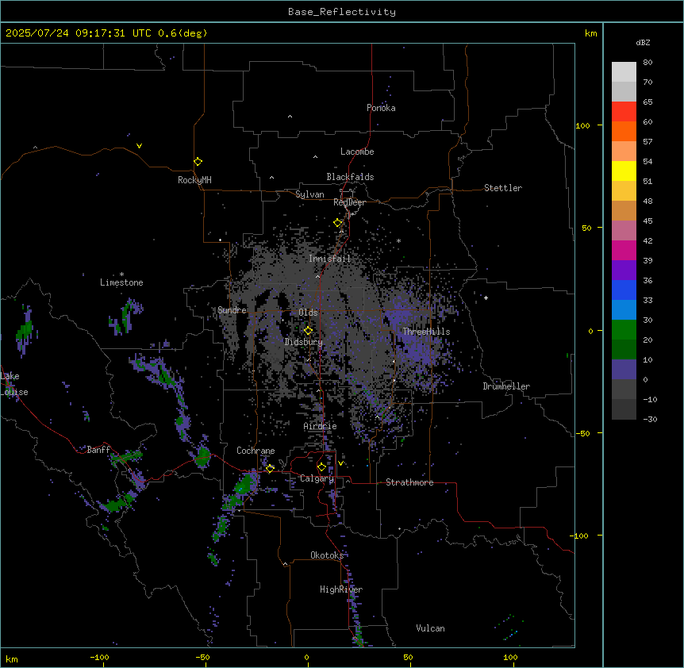Click the asterisk marker above Limestone label
This screenshot has width=684, height=668.
(121, 274)
